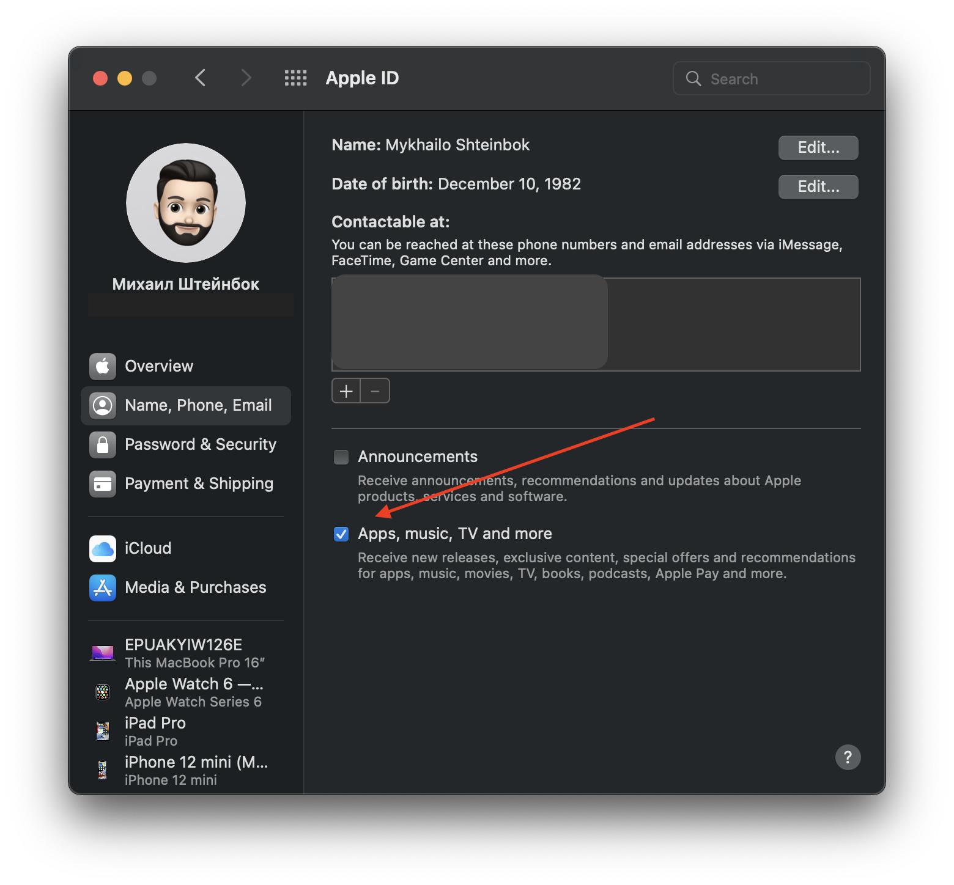Edit the Name field

[x=818, y=148]
